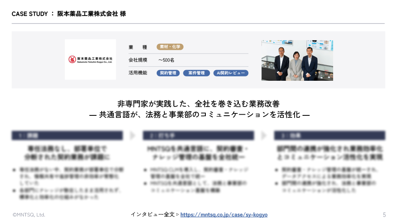Click the first blurred section header bar
The height and width of the screenshot is (224, 398).
click(67, 135)
